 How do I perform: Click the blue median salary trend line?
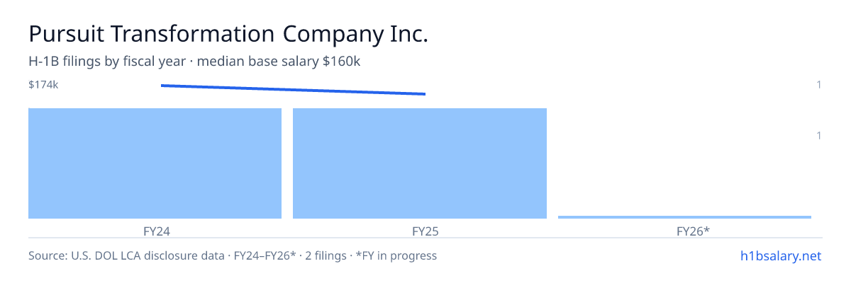click(293, 90)
